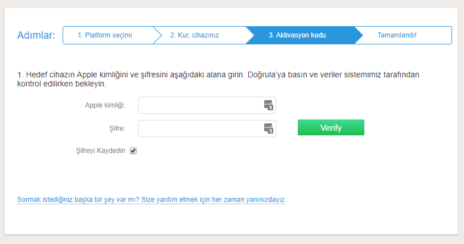This screenshot has width=464, height=244.
Task: Click the arrow separator after Platform seçimi
Action: (158, 35)
